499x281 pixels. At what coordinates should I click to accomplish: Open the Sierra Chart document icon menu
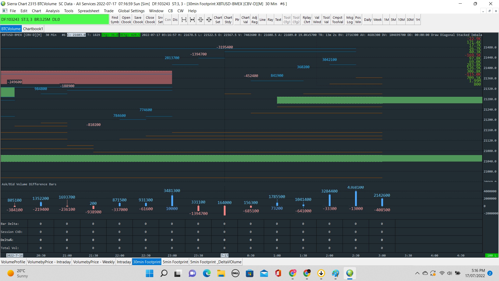click(5, 11)
